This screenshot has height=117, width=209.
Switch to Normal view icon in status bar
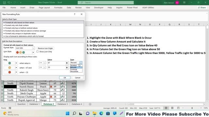tap(166, 108)
